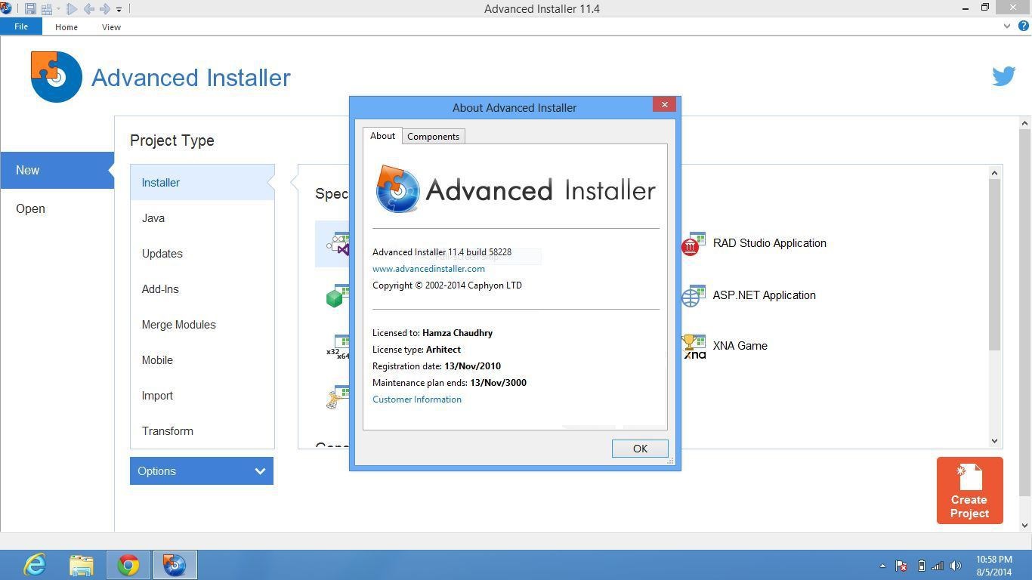
Task: Select the Java-style template icon under x32 x64
Action: point(338,397)
